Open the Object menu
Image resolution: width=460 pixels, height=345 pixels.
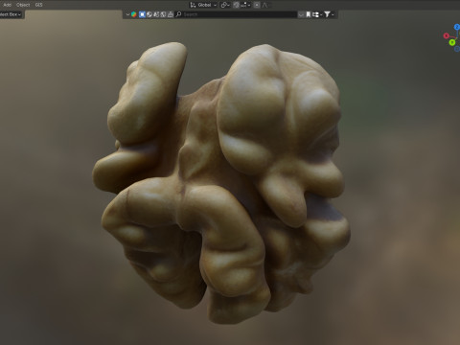pos(23,5)
